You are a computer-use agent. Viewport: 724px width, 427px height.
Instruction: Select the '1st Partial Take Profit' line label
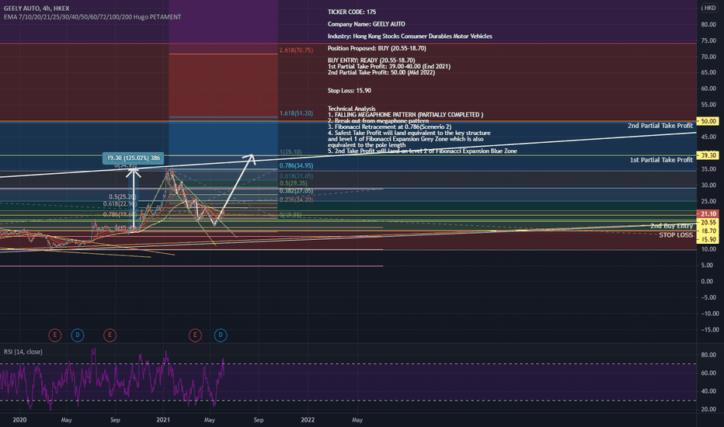[x=661, y=160]
